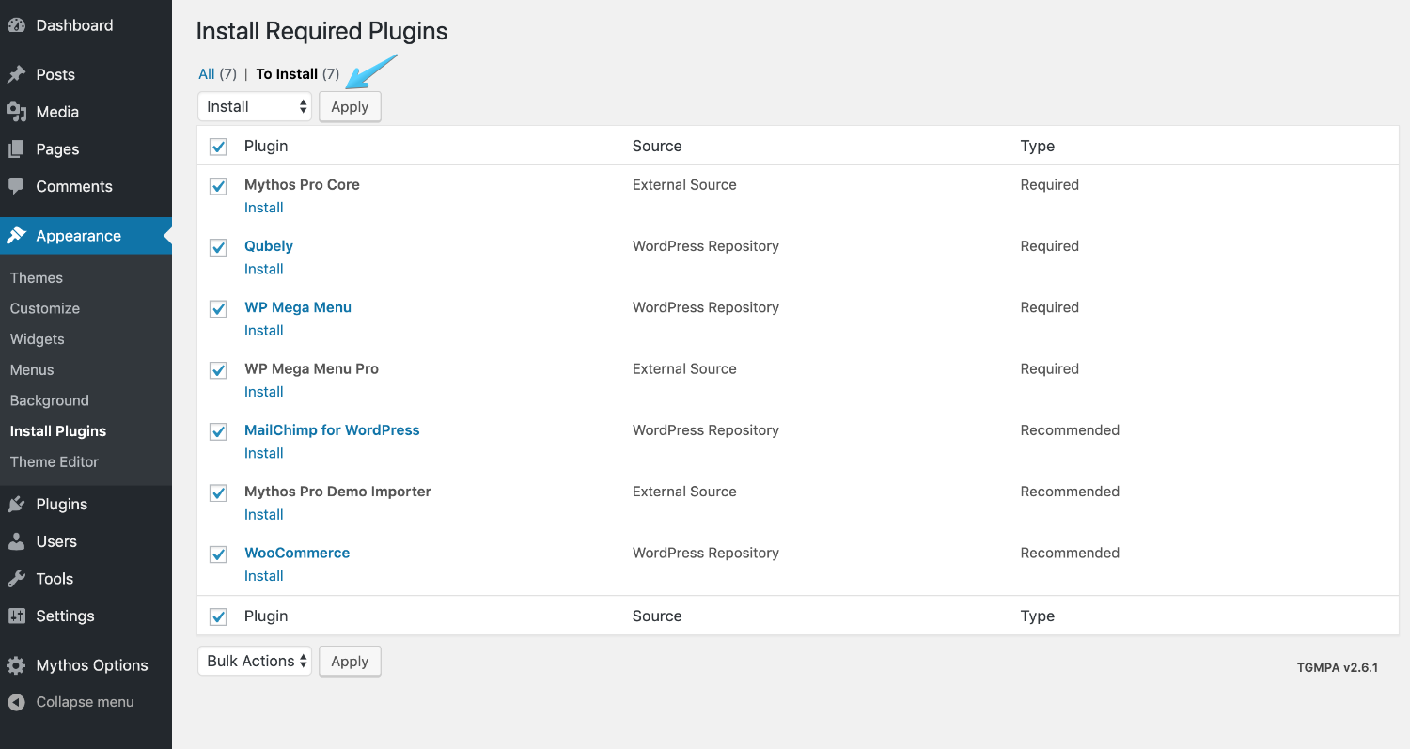Click the bottom Apply button

(x=350, y=662)
